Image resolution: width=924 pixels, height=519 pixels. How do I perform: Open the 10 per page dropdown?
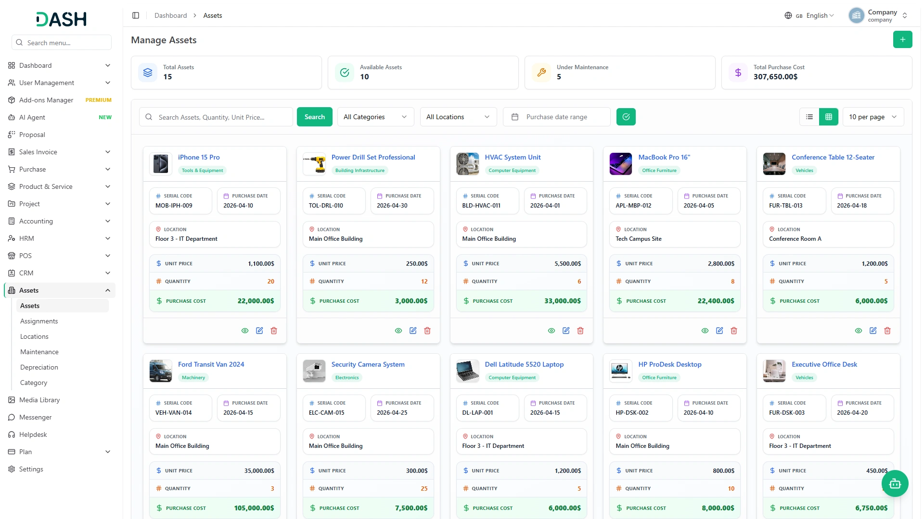point(873,117)
